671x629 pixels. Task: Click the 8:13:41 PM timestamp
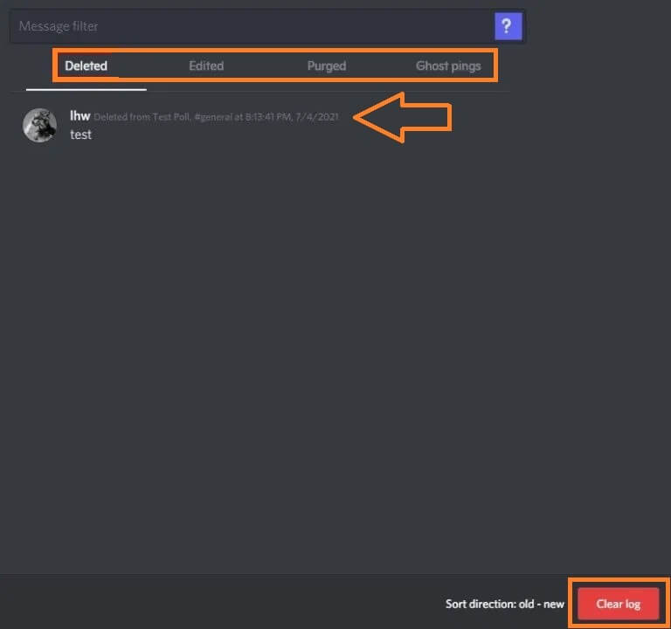(x=268, y=117)
